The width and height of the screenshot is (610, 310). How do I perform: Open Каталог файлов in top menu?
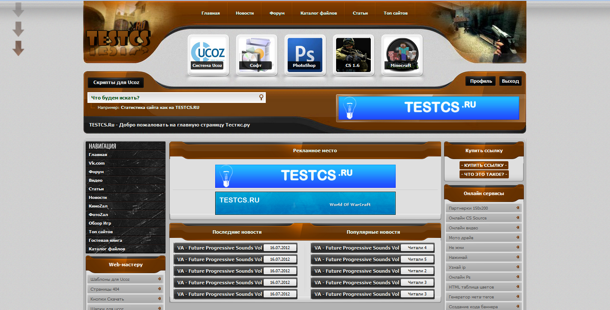coord(319,13)
